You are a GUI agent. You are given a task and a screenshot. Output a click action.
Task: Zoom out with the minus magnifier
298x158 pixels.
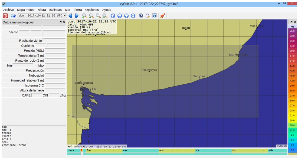tap(91, 16)
